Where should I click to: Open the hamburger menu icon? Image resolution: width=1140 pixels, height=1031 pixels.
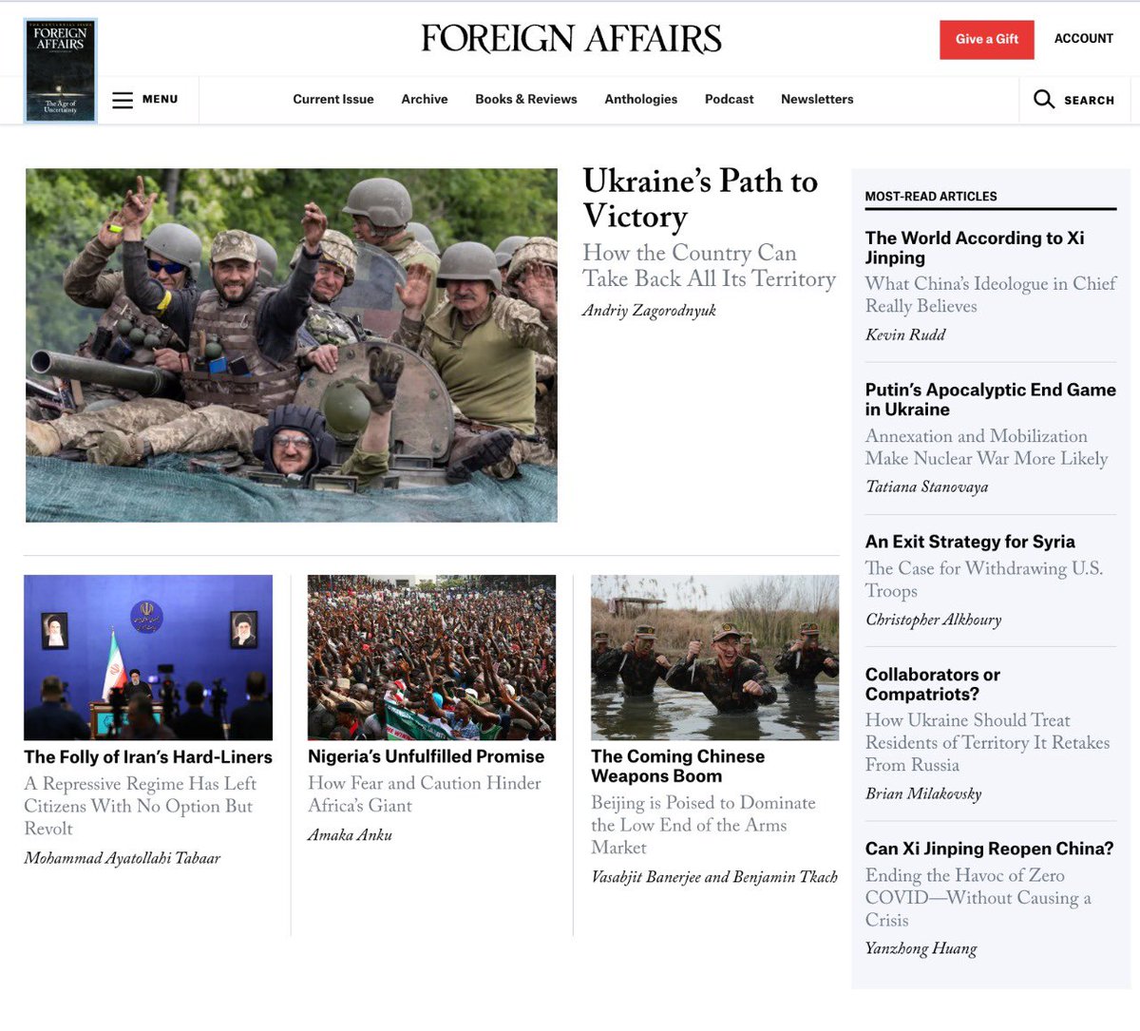[x=123, y=100]
